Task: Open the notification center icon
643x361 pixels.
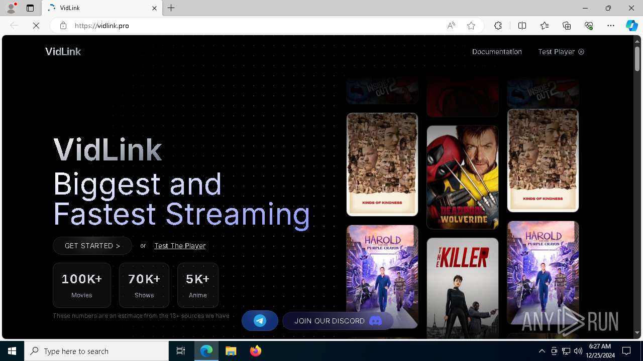Action: pos(626,351)
